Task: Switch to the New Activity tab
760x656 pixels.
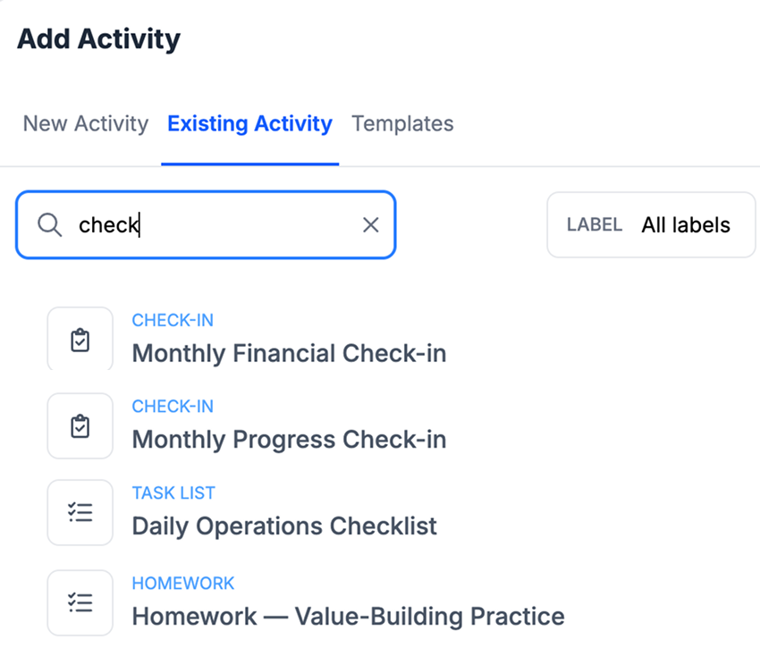Action: [x=85, y=123]
